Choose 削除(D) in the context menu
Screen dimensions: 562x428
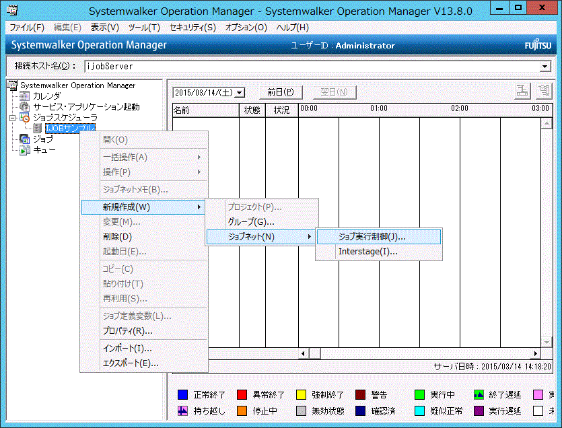(145, 237)
